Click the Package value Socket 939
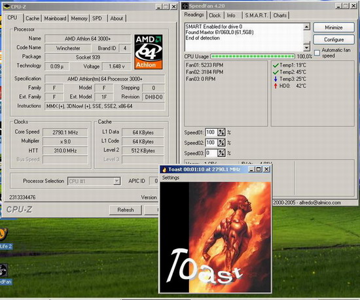The height and width of the screenshot is (300, 360). pos(88,58)
